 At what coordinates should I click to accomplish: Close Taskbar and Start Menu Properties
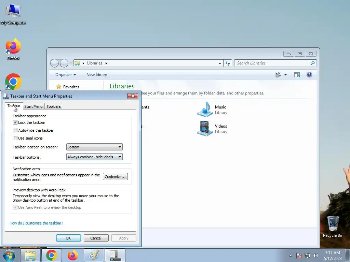click(133, 96)
